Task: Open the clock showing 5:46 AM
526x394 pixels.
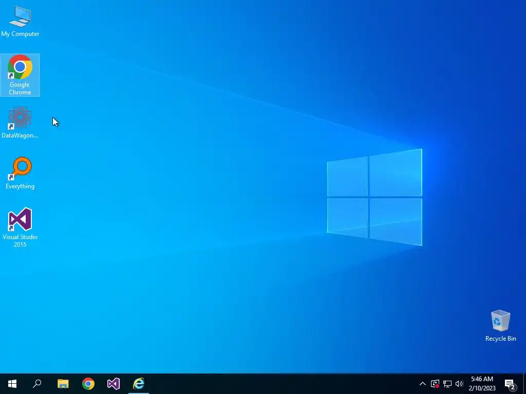Action: [482, 384]
